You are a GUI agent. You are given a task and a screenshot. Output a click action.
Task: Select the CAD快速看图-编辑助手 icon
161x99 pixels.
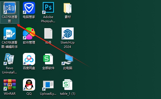coord(10,33)
